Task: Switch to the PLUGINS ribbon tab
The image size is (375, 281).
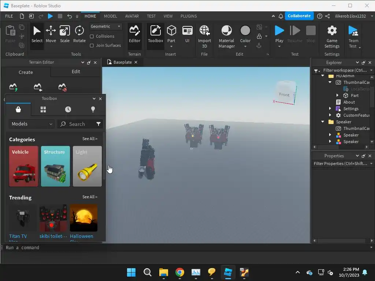Action: [x=189, y=16]
